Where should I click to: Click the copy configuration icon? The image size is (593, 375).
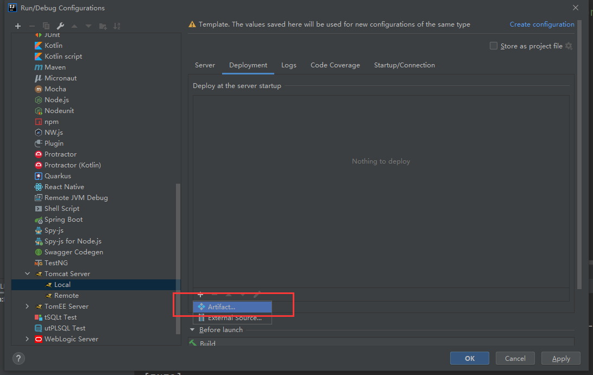[x=46, y=26]
